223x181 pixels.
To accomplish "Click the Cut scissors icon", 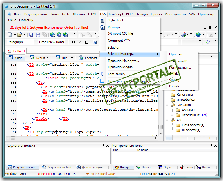I will click(83, 35).
